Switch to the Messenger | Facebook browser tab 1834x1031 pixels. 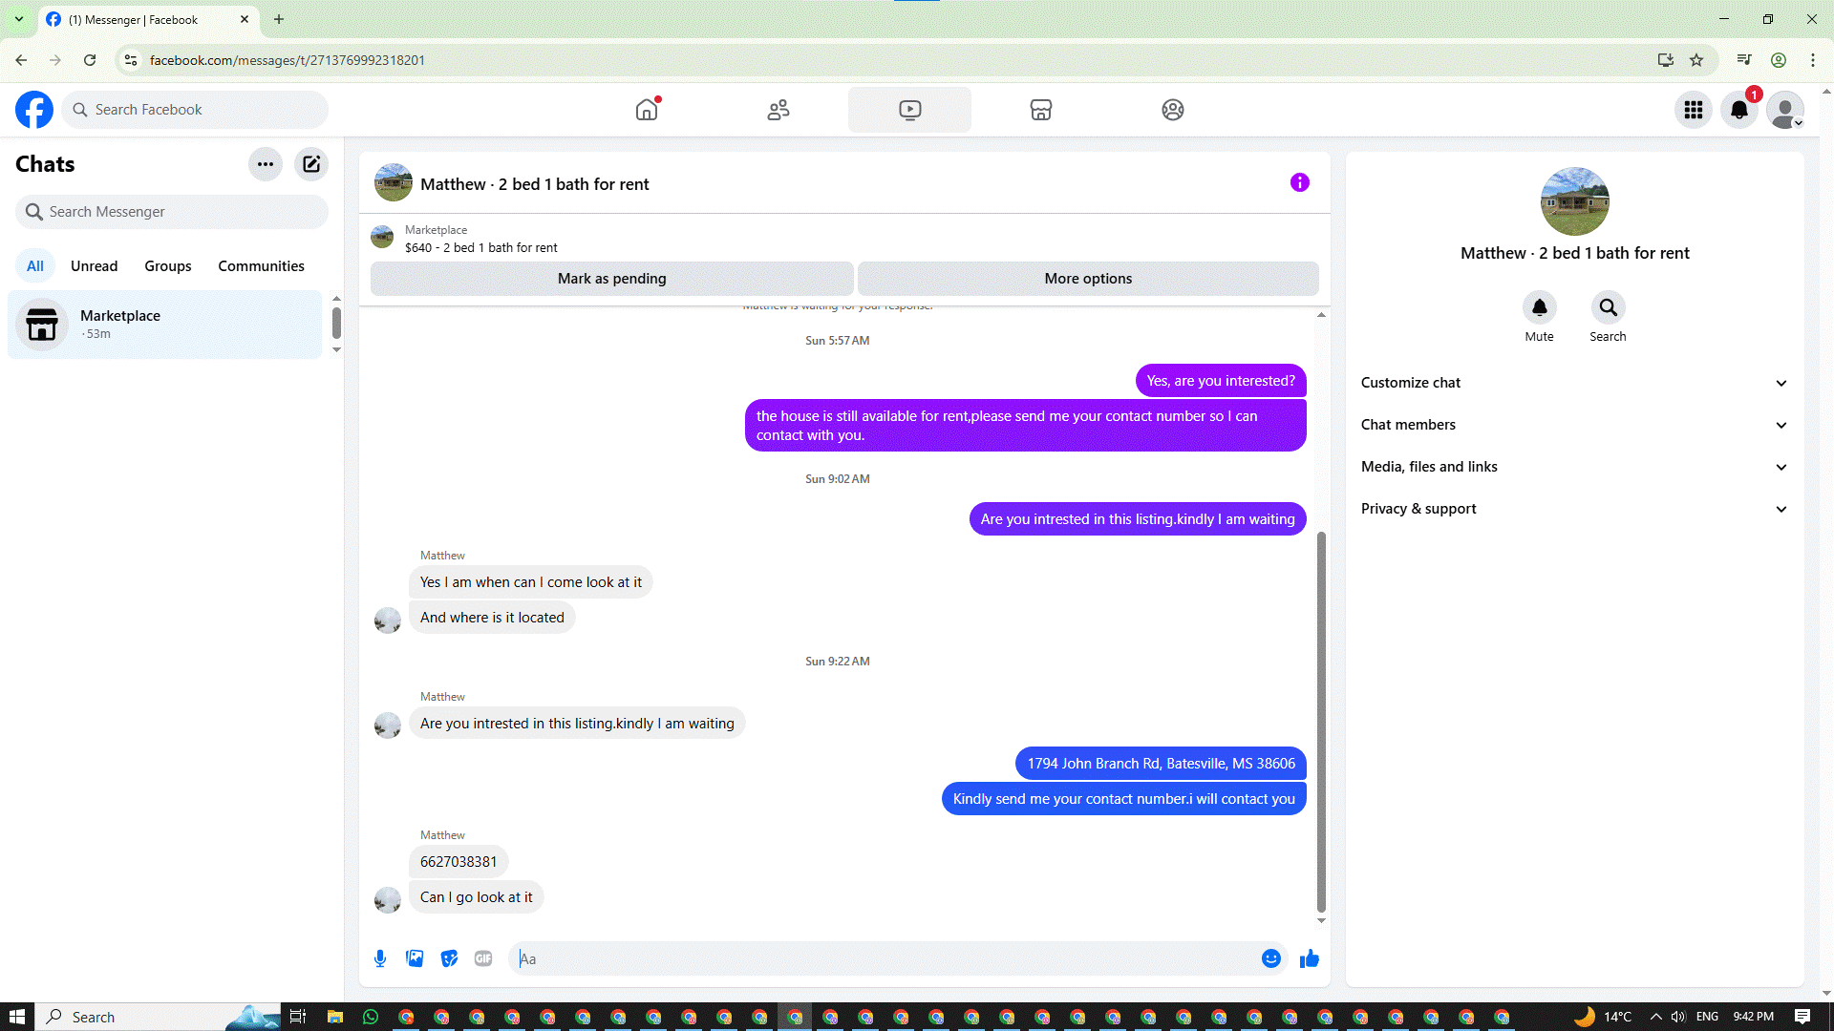149,20
